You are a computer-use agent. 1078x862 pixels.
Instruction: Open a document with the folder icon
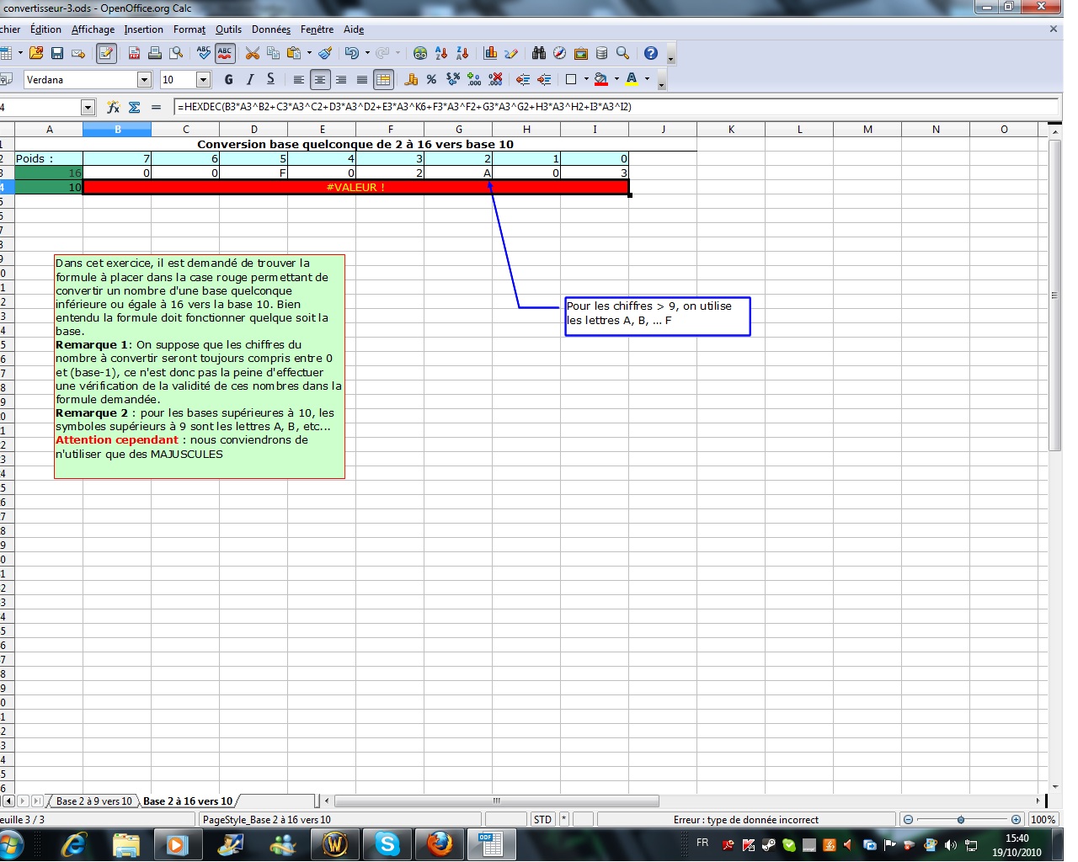point(36,53)
